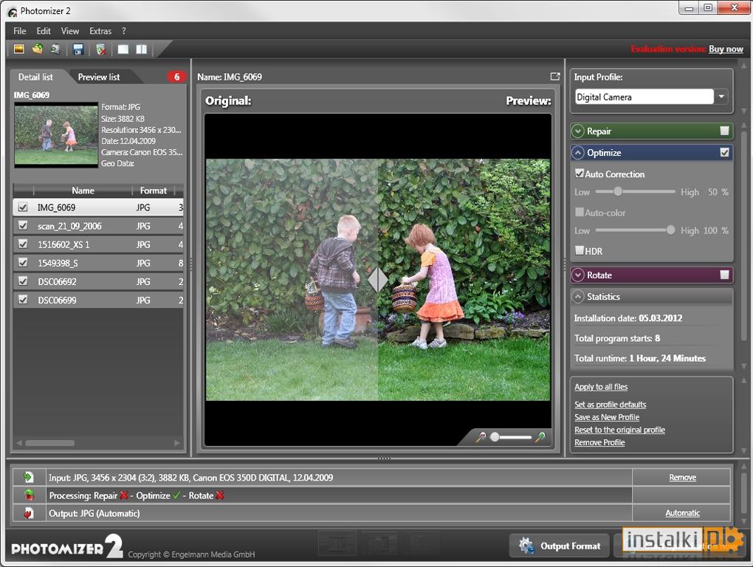Click Apply to all files
Image resolution: width=753 pixels, height=567 pixels.
tap(601, 387)
